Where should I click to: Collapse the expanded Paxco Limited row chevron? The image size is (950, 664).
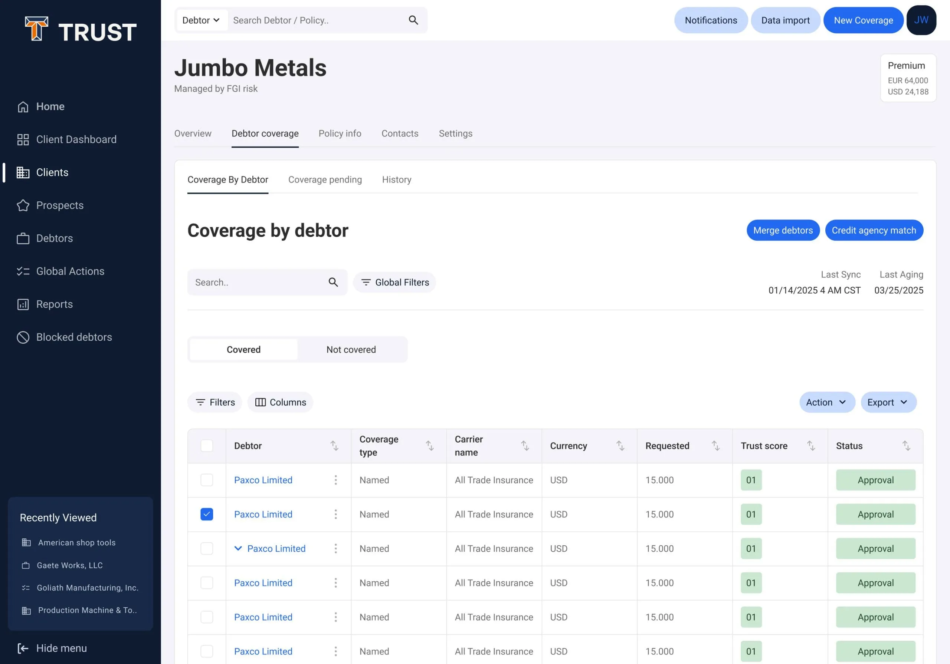coord(238,549)
